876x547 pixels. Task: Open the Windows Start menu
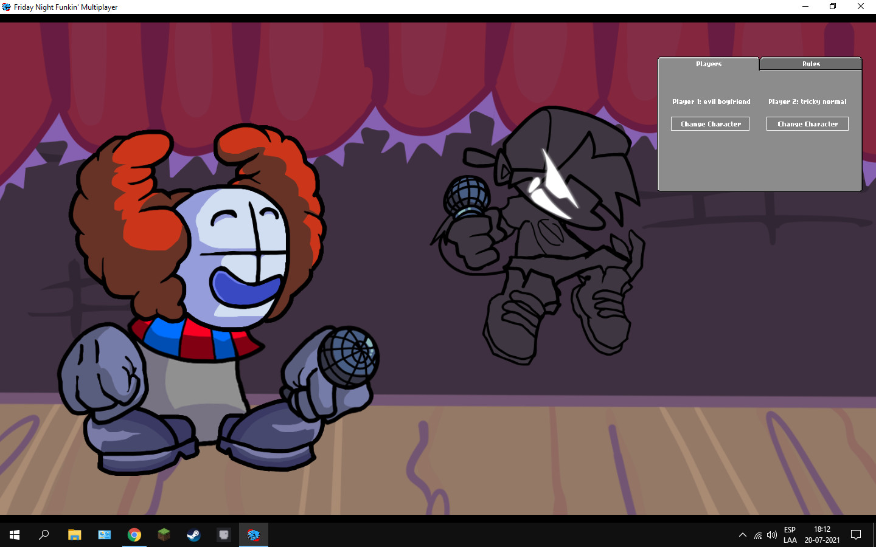pos(15,535)
